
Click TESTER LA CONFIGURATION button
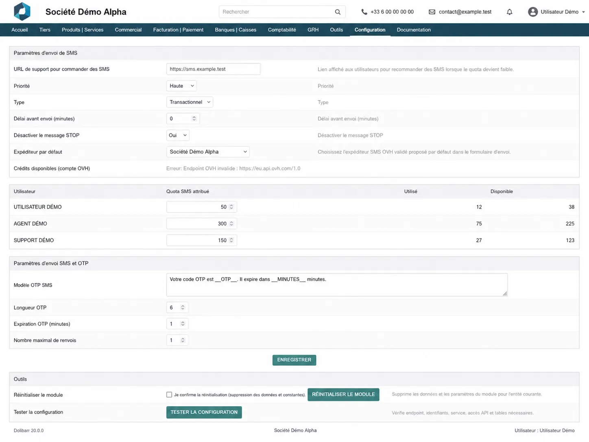click(204, 412)
